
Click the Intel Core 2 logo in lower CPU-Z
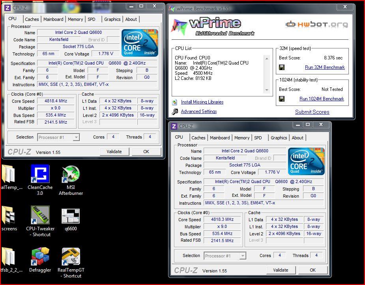[306, 161]
